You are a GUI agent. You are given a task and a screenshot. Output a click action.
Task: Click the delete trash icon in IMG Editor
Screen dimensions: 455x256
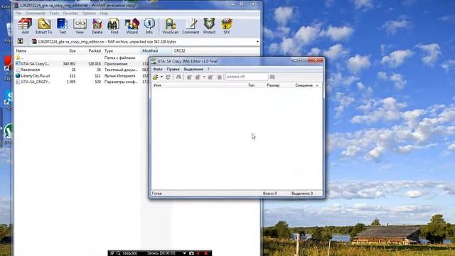(x=220, y=77)
